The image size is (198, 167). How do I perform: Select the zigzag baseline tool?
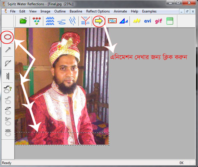[8, 76]
